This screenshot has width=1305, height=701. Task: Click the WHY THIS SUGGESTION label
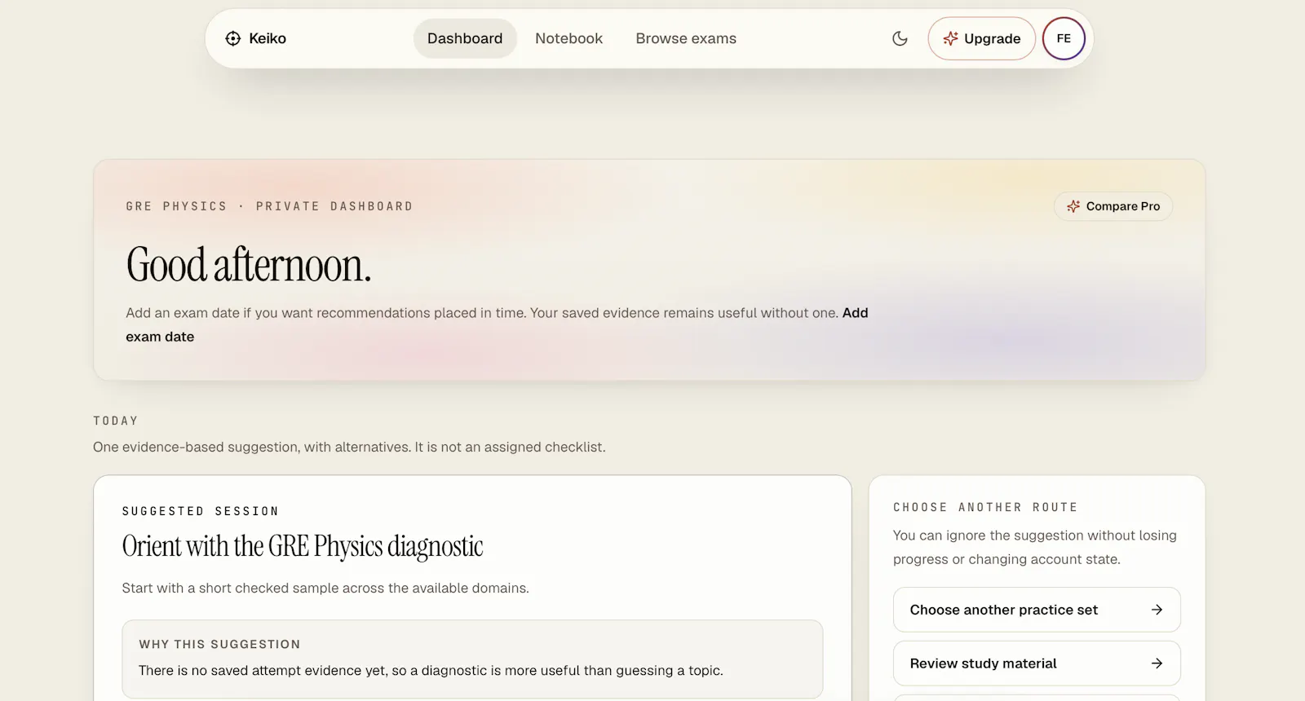coord(219,644)
